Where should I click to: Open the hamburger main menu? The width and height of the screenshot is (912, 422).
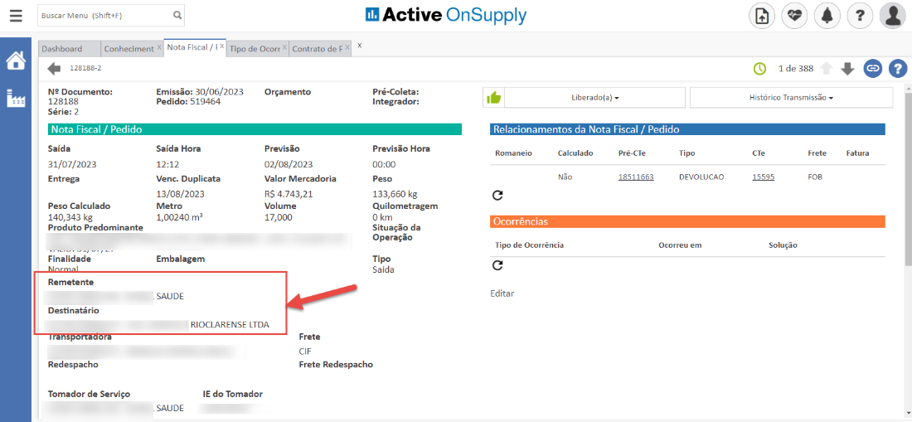pyautogui.click(x=16, y=16)
